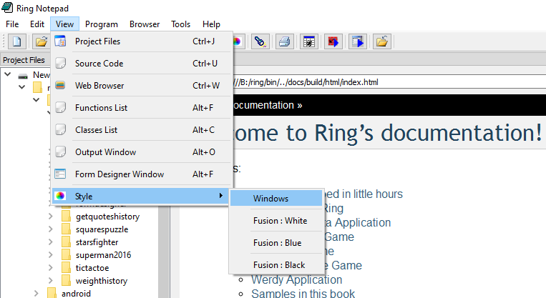Click the Form Designer Window menu icon
546x298 pixels.
coord(61,174)
